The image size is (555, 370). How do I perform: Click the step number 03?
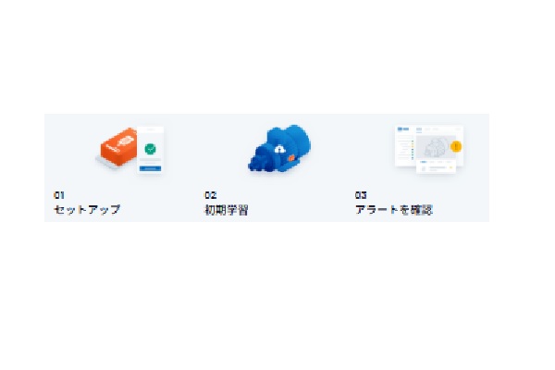pyautogui.click(x=361, y=195)
